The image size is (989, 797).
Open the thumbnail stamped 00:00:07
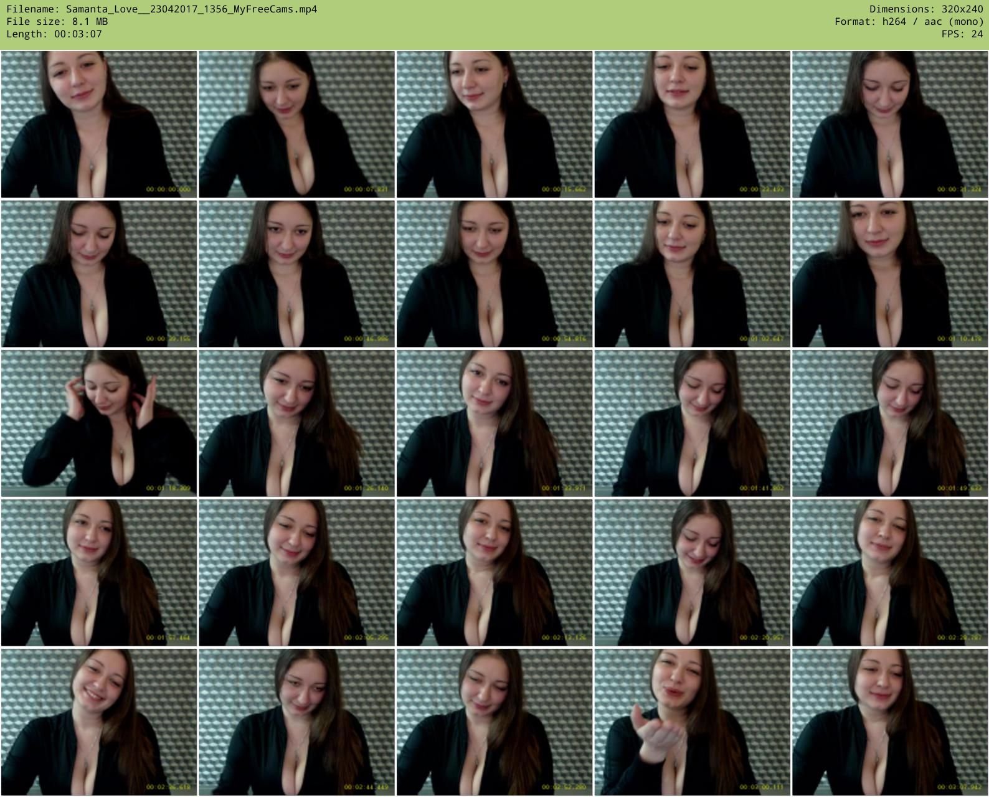296,125
